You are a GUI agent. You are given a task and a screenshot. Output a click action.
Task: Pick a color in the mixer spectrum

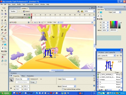point(114,25)
